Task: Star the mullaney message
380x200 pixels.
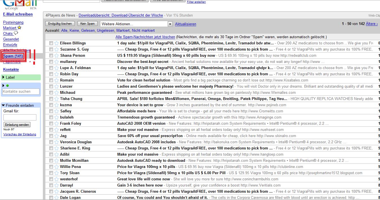Action: click(x=56, y=62)
